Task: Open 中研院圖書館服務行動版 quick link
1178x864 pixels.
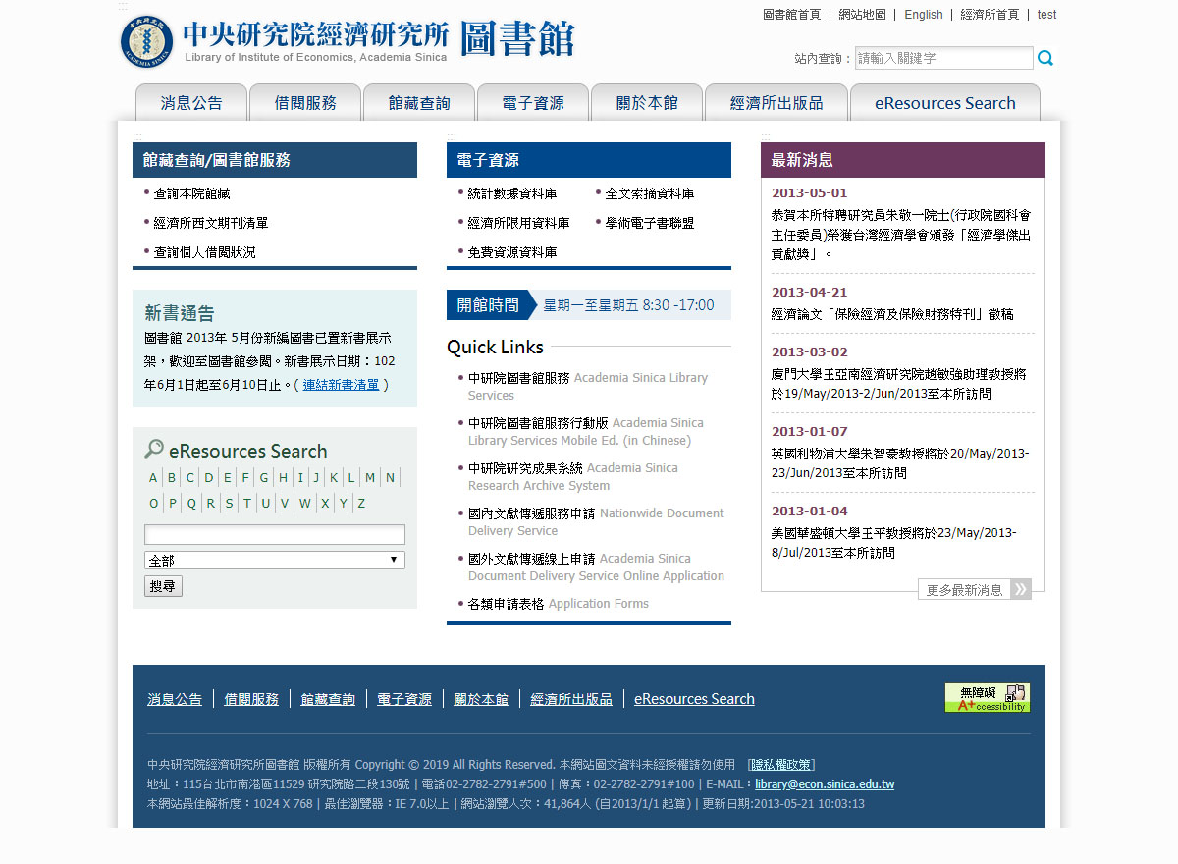Action: [x=585, y=431]
